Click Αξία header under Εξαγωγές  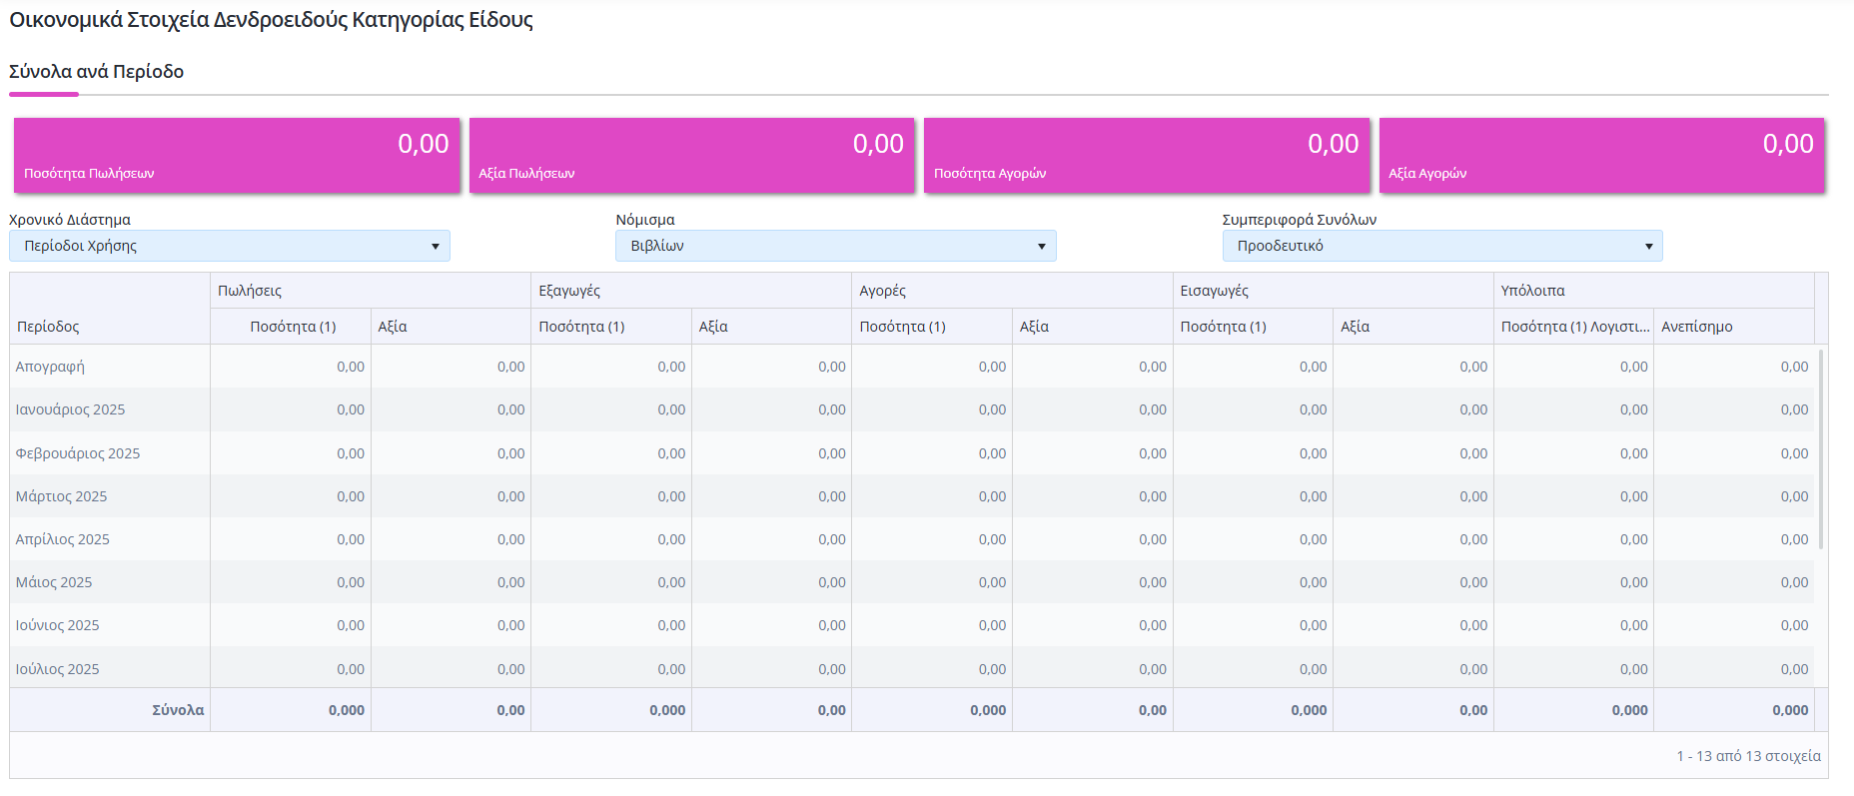[772, 327]
